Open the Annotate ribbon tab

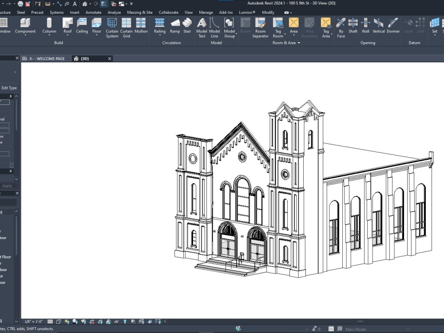coord(93,12)
